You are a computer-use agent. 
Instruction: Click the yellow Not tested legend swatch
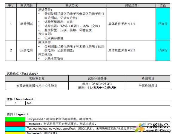point(15,133)
